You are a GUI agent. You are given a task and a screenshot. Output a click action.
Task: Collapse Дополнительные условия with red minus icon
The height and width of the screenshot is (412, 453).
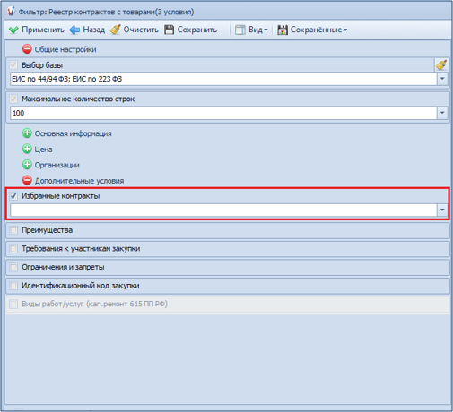coord(27,180)
